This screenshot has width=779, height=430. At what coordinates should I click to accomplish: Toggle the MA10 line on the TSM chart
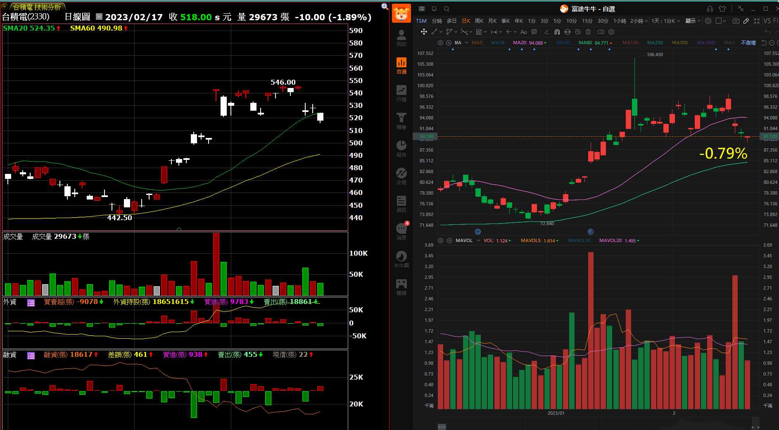(x=498, y=43)
